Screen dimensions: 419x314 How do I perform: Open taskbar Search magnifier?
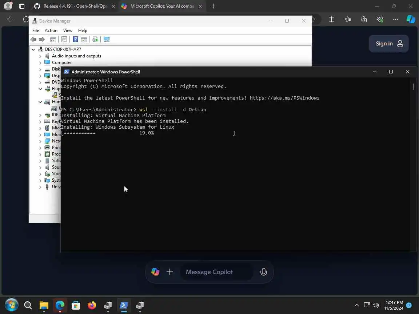click(x=28, y=305)
